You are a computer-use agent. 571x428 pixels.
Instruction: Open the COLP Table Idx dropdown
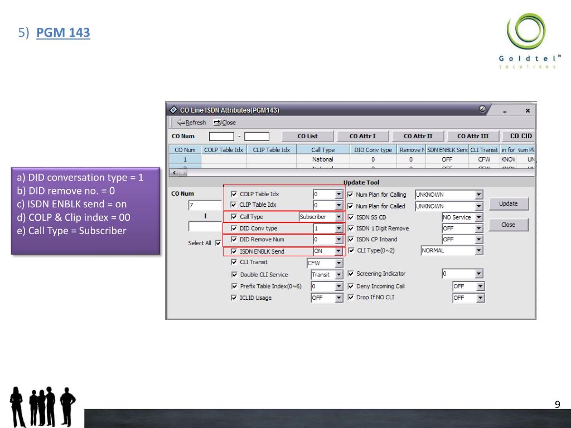point(338,194)
